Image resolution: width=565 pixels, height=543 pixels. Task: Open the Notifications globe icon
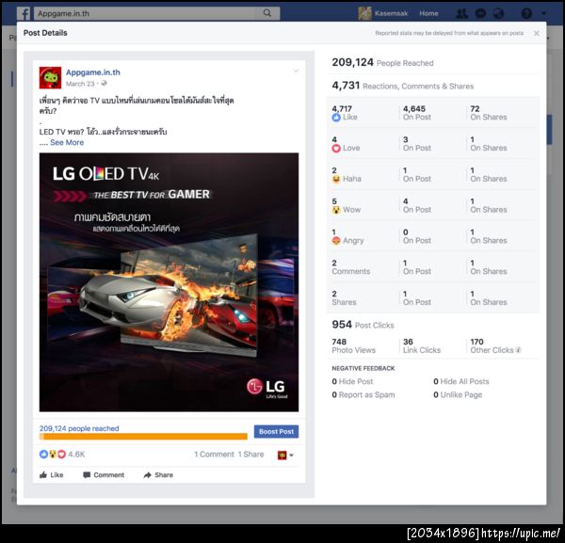(x=499, y=14)
